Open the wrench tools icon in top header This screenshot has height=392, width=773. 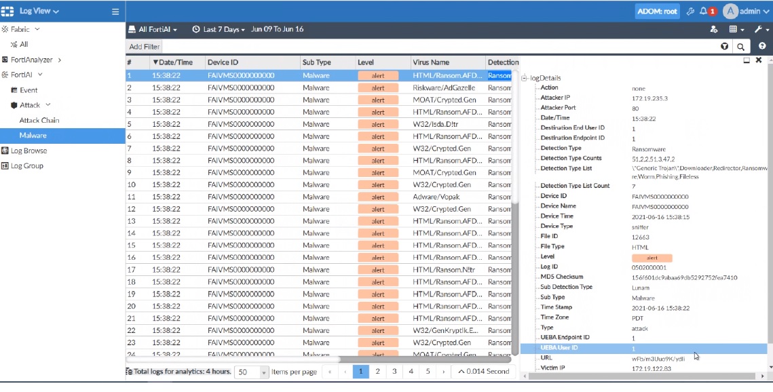690,12
